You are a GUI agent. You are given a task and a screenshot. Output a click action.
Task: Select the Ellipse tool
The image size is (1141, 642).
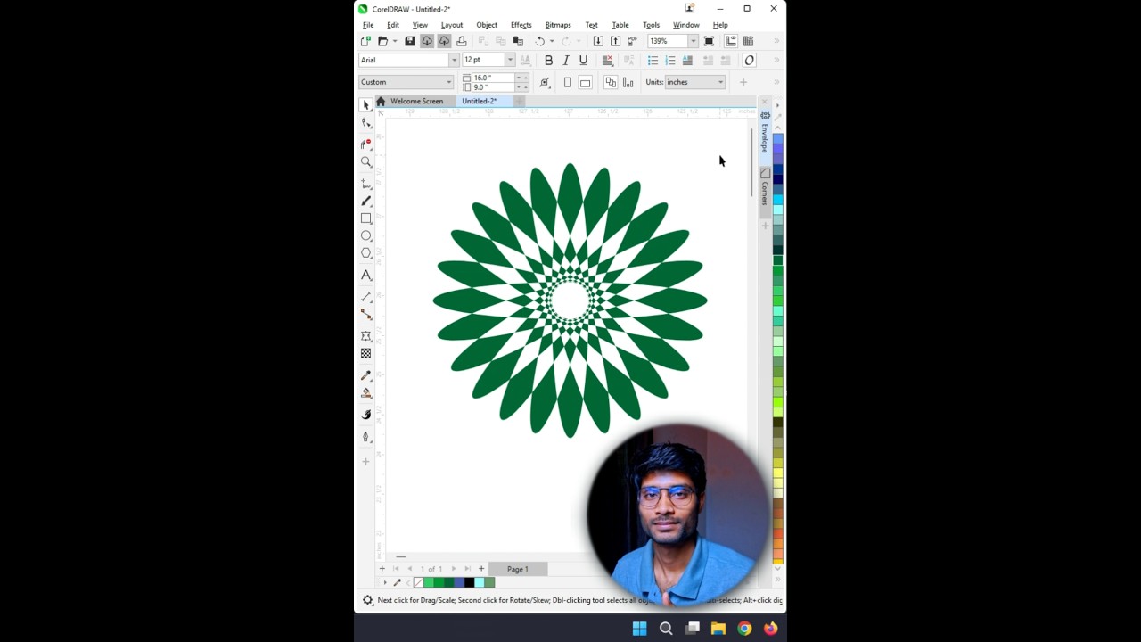click(x=366, y=236)
